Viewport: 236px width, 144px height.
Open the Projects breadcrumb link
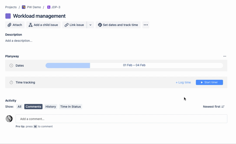[11, 7]
